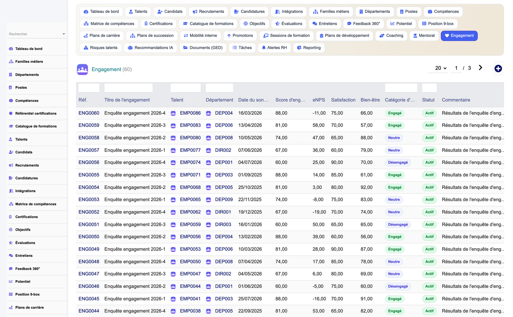Open Coaching shortcut in top bar
Image resolution: width=513 pixels, height=317 pixels.
click(391, 35)
